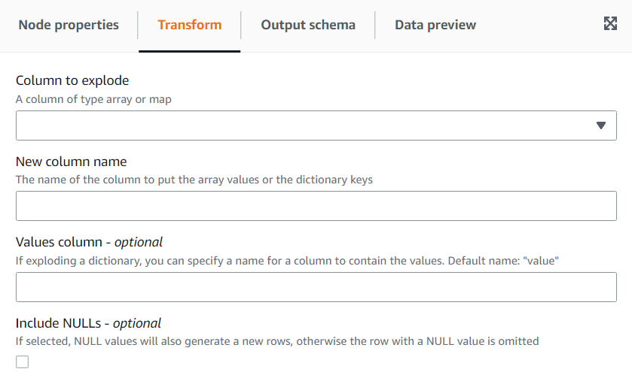Image resolution: width=632 pixels, height=378 pixels.
Task: Switch to the Node properties tab
Action: click(69, 25)
